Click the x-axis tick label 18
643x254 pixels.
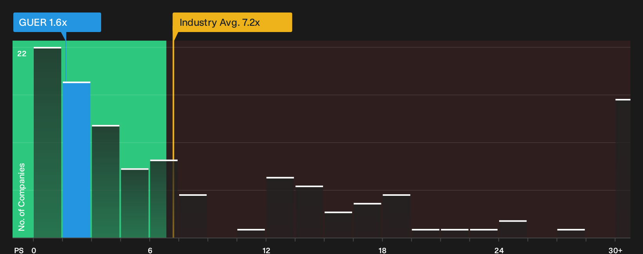(x=382, y=250)
